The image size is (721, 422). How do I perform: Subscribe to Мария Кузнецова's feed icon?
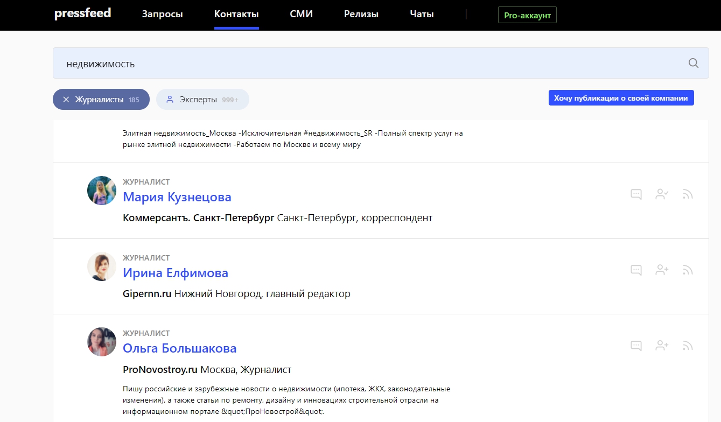pos(687,194)
